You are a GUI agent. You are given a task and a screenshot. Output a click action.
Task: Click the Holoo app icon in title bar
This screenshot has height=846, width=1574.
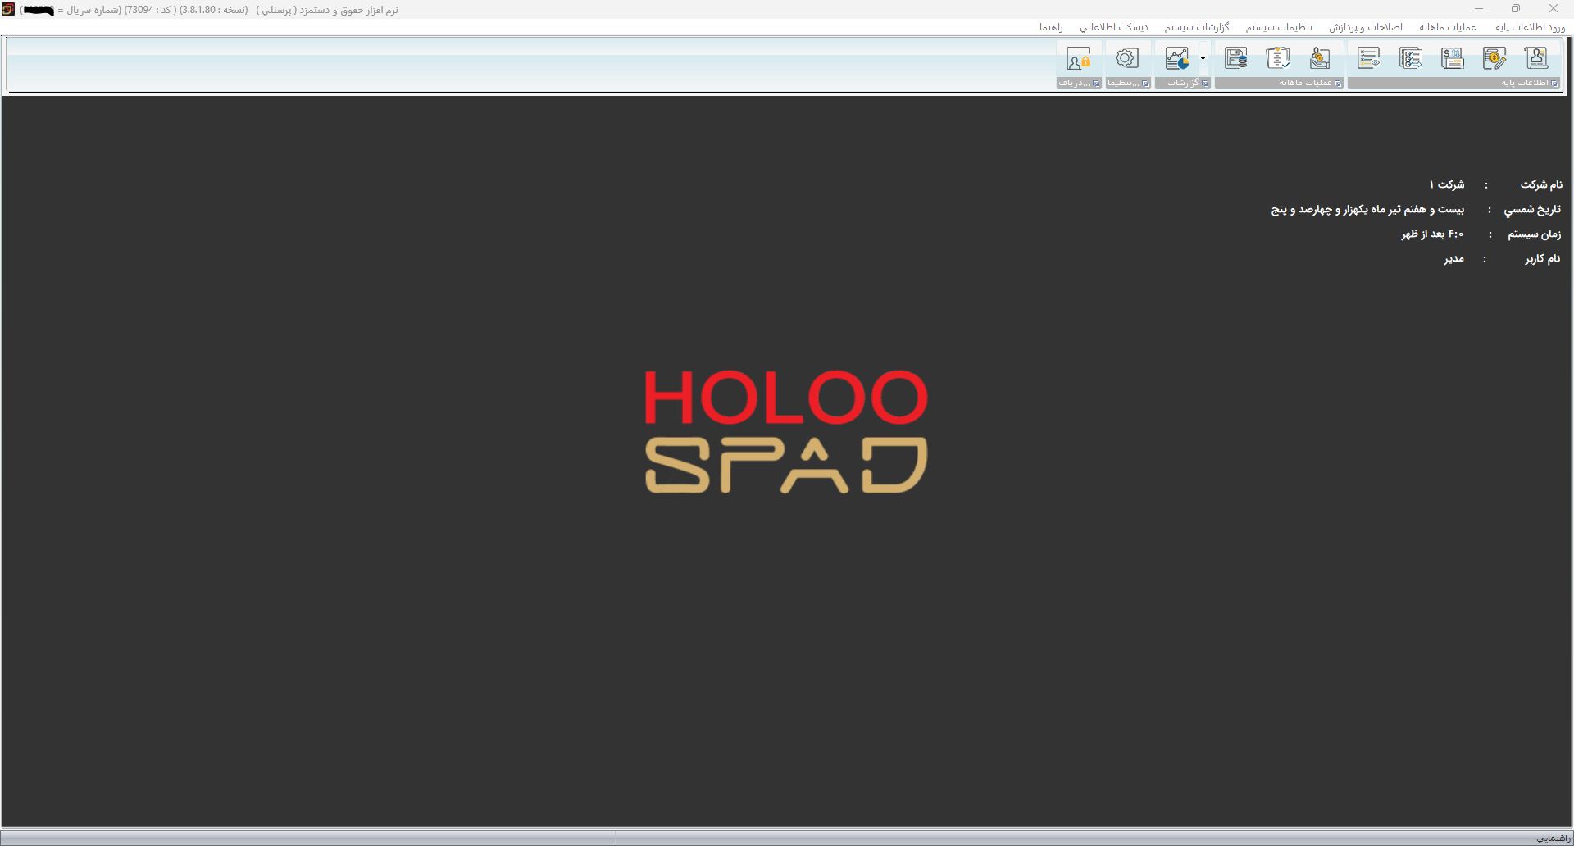coord(8,10)
